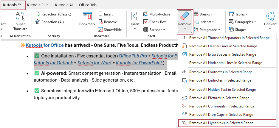Choose Remove All Endnotes in Selected Range

(227, 80)
